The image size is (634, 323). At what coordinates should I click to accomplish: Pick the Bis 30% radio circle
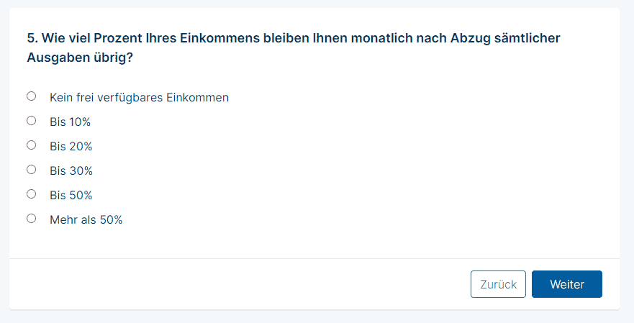click(x=32, y=169)
